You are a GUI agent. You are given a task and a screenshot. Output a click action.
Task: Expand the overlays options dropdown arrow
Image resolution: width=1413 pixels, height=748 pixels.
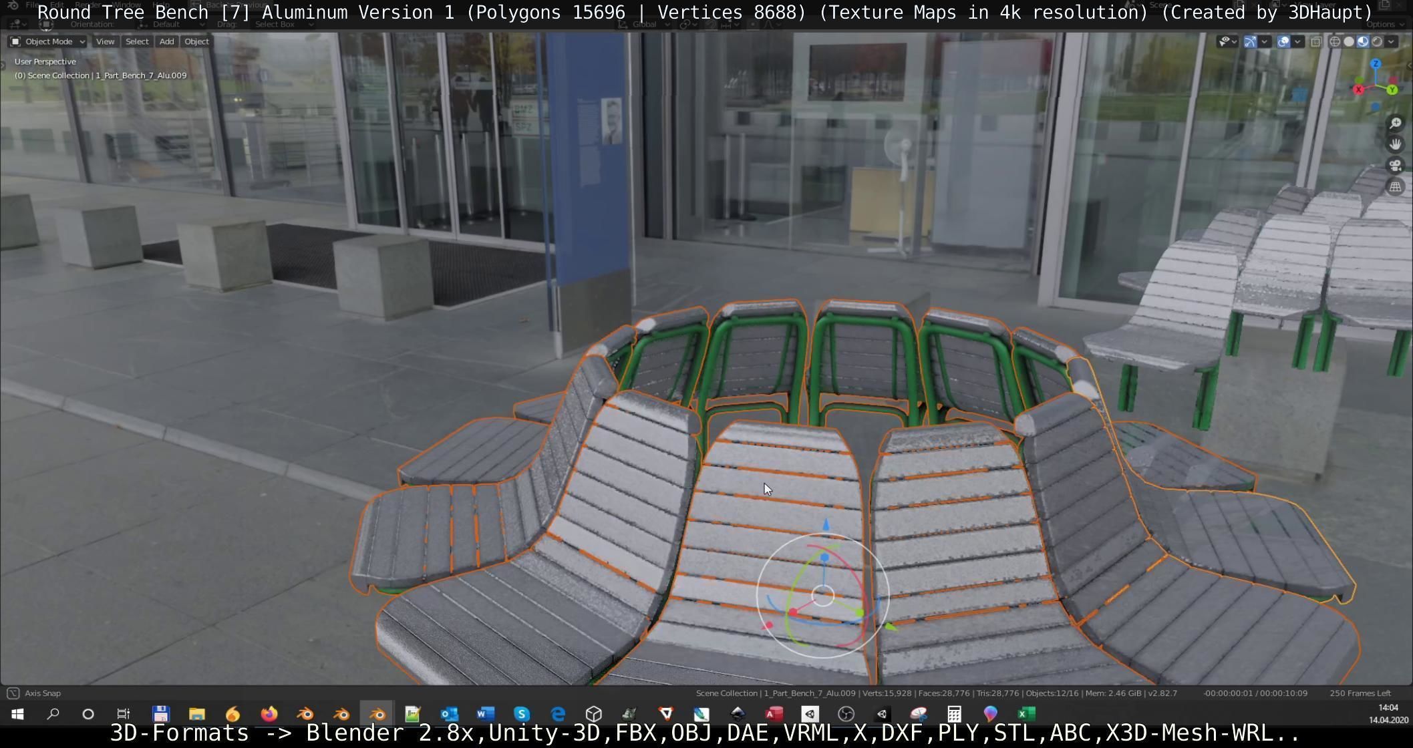(x=1297, y=41)
